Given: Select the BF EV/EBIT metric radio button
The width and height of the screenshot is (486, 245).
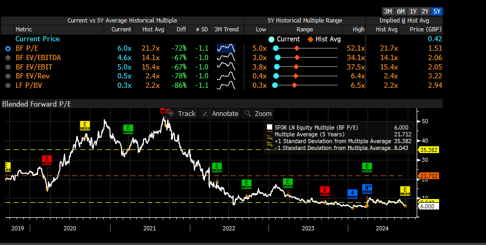Looking at the screenshot, I should (x=8, y=67).
